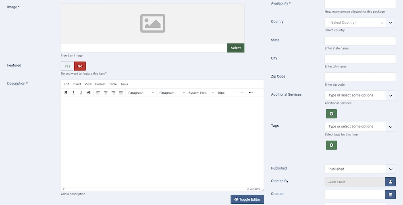Image resolution: width=403 pixels, height=205 pixels.
Task: Align description text to the left
Action: (98, 93)
